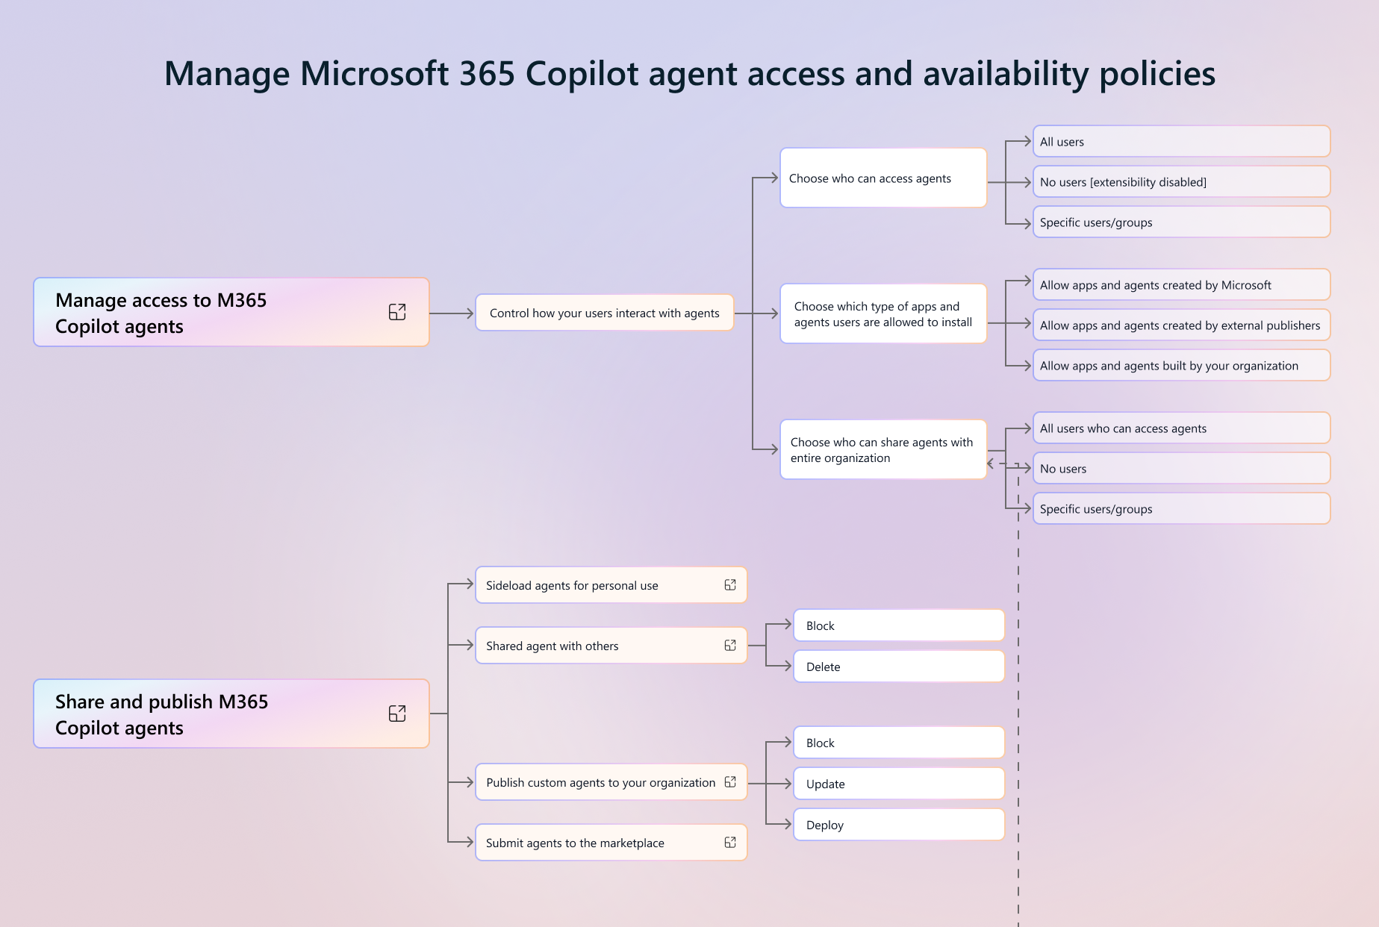Click Delete under Shared agent with others
Screen dimensions: 1379x927
coord(898,667)
